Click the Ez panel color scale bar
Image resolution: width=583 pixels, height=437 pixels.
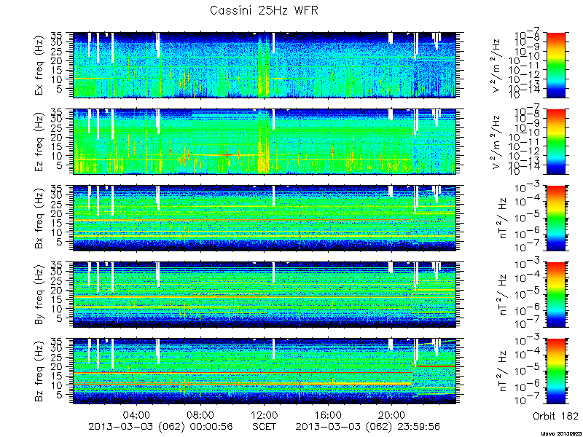(555, 141)
